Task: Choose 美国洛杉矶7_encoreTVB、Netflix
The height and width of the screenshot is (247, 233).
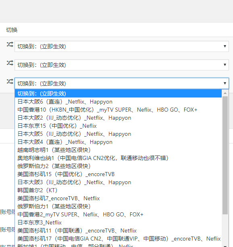Action: [118, 198]
